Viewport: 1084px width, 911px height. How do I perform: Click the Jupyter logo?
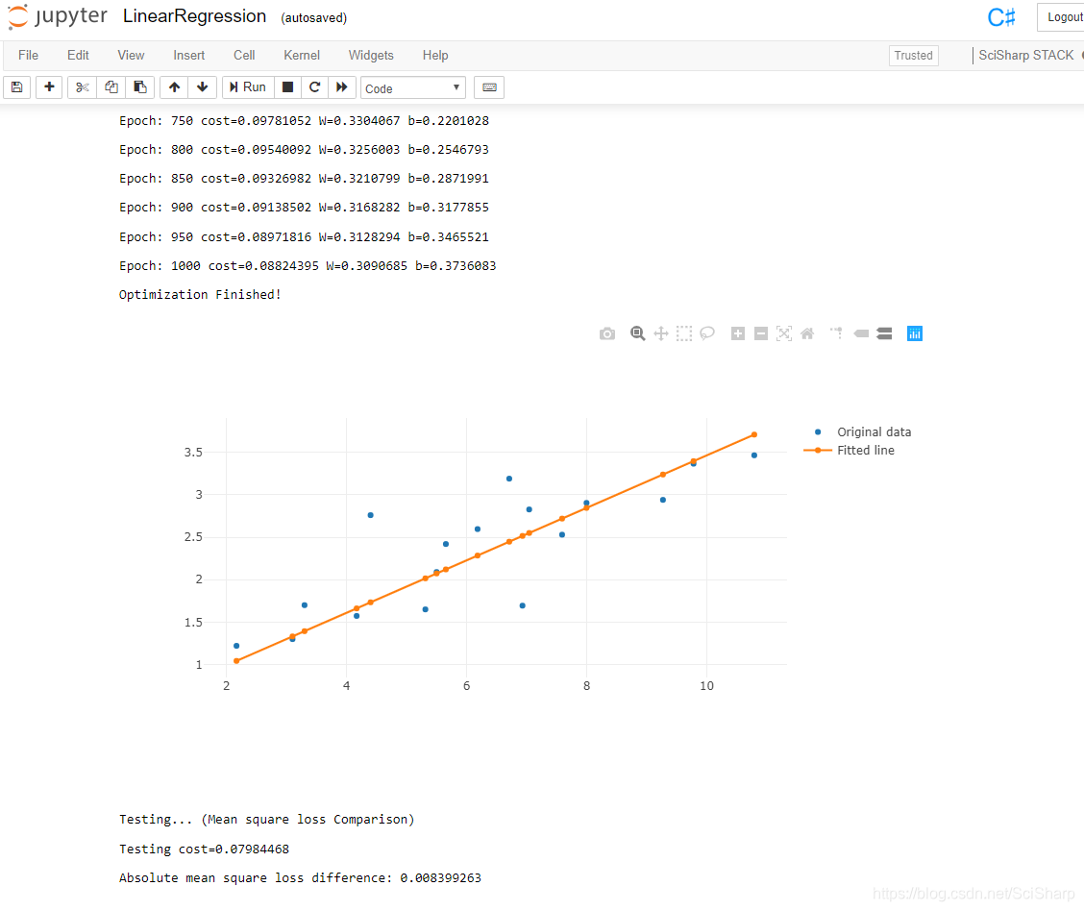pos(58,16)
